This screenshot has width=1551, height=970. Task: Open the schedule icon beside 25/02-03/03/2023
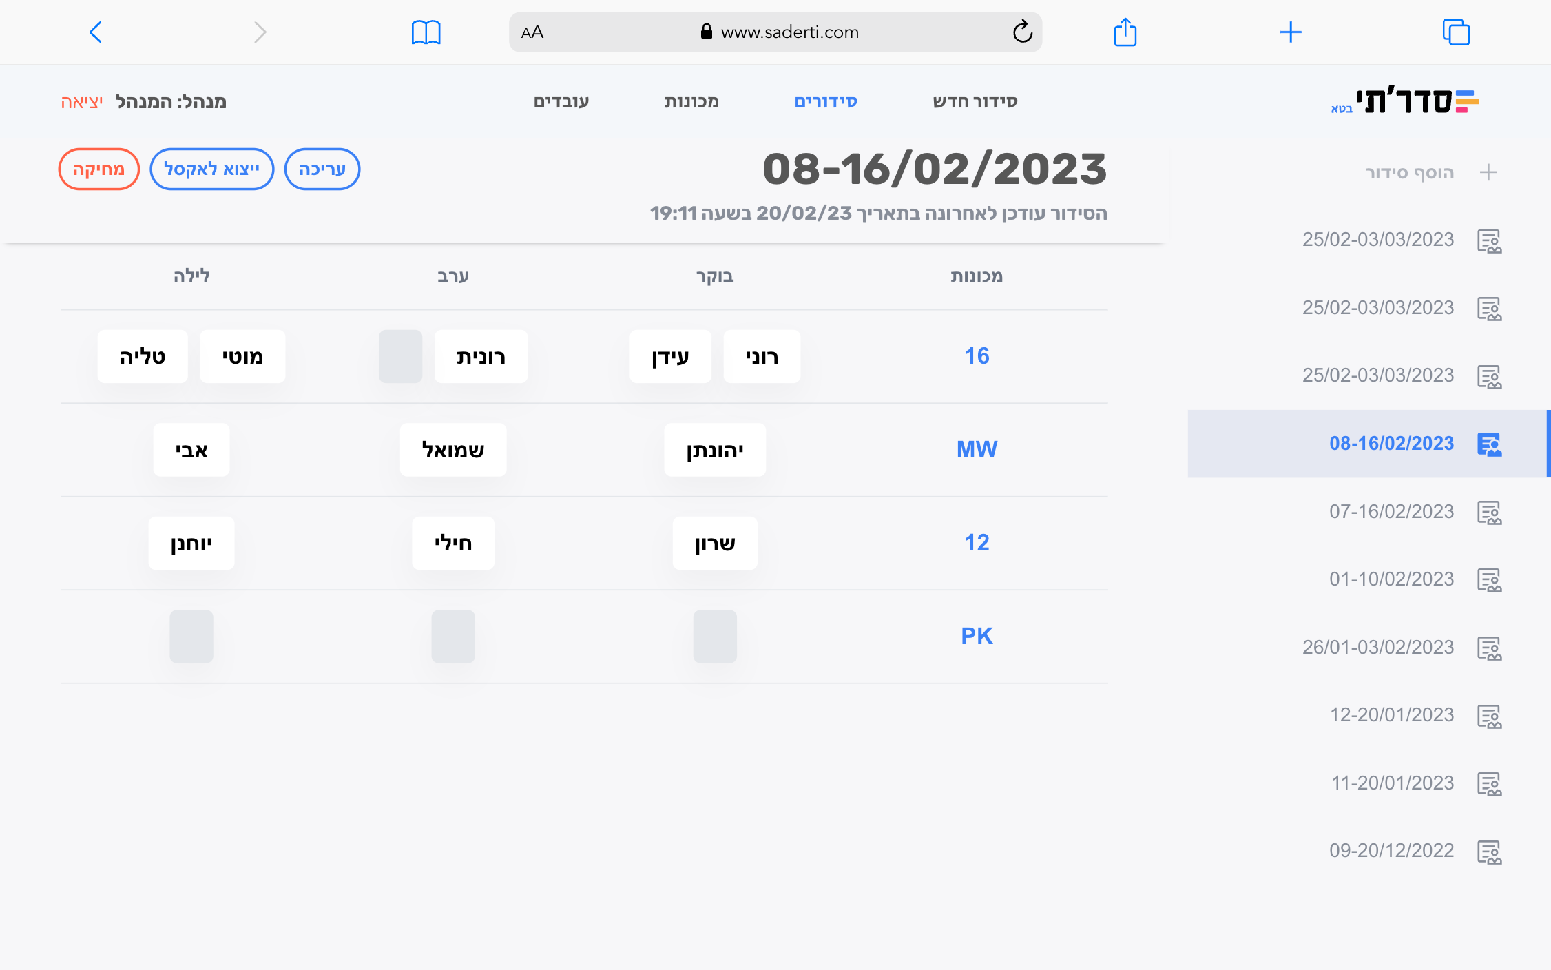coord(1490,240)
